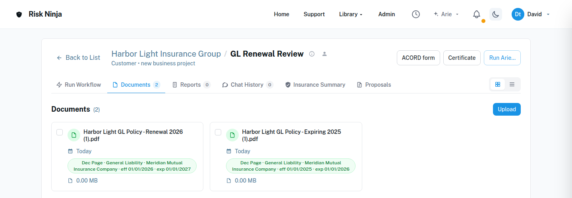Image resolution: width=572 pixels, height=198 pixels.
Task: Select the Renewal 2026 document checkbox
Action: [x=60, y=132]
